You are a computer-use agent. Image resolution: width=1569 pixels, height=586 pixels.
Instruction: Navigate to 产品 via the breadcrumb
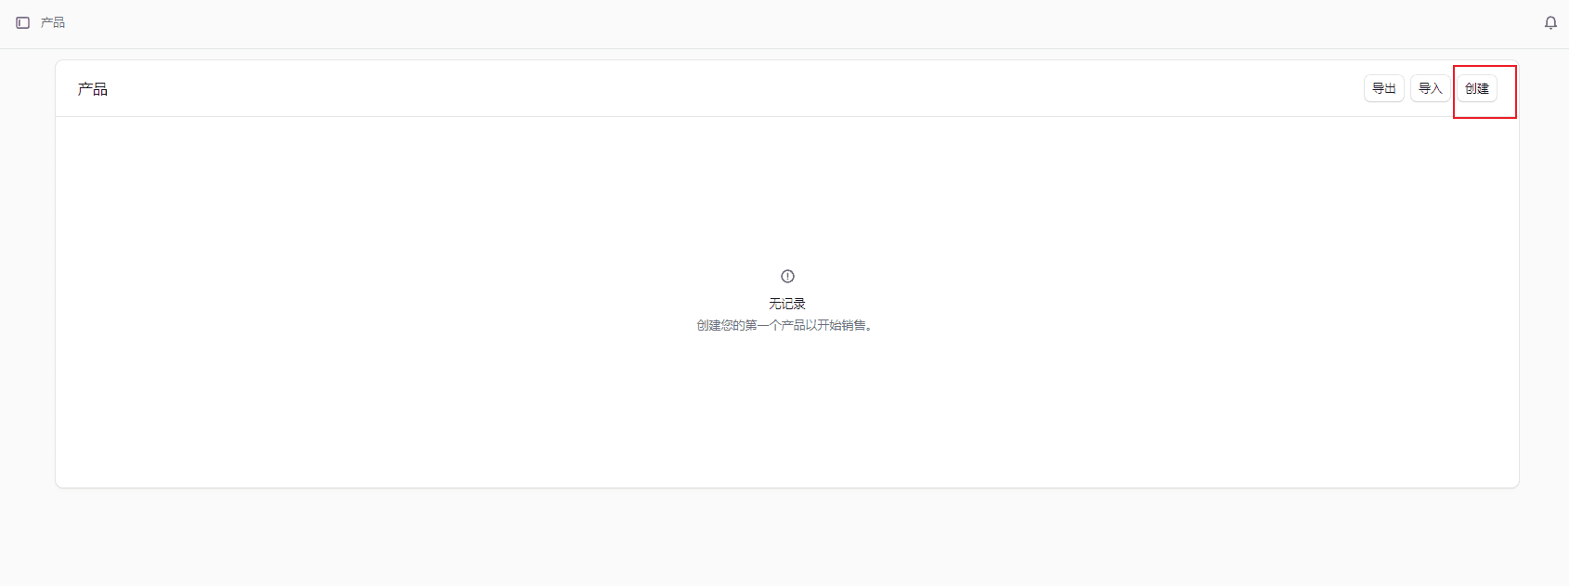click(53, 22)
